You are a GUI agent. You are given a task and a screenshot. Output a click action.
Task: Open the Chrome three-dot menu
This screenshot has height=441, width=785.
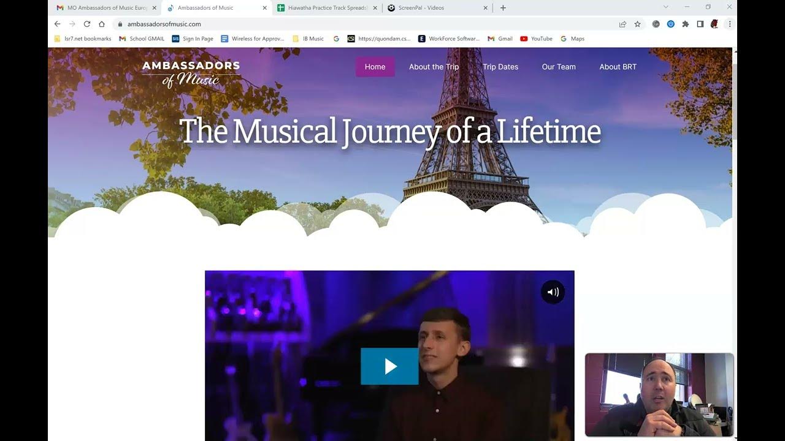point(729,24)
